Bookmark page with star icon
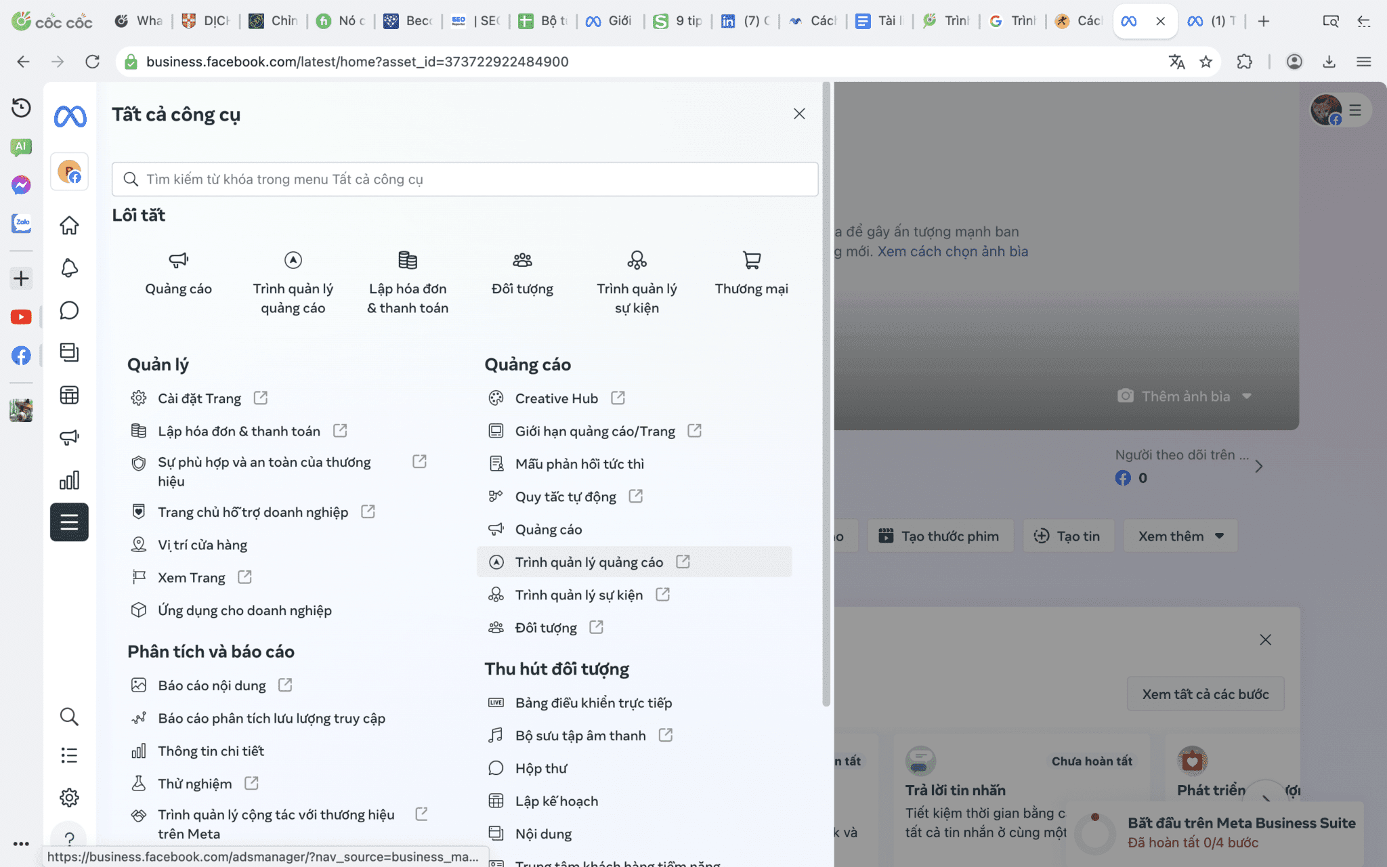 (1205, 62)
